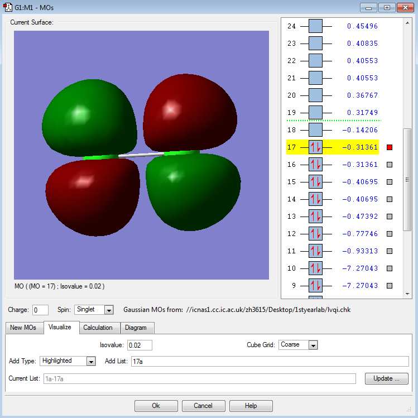This screenshot has width=418, height=418.
Task: Click the energy value -0.47392
Action: (360, 217)
